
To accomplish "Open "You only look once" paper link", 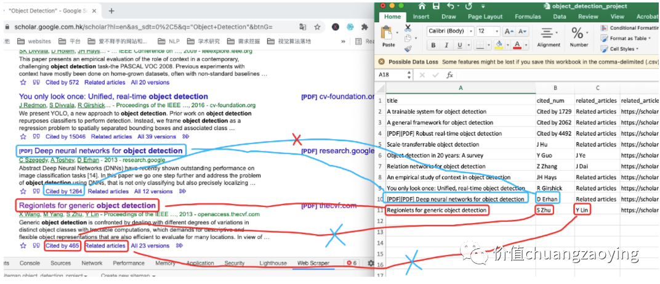I will (x=113, y=97).
